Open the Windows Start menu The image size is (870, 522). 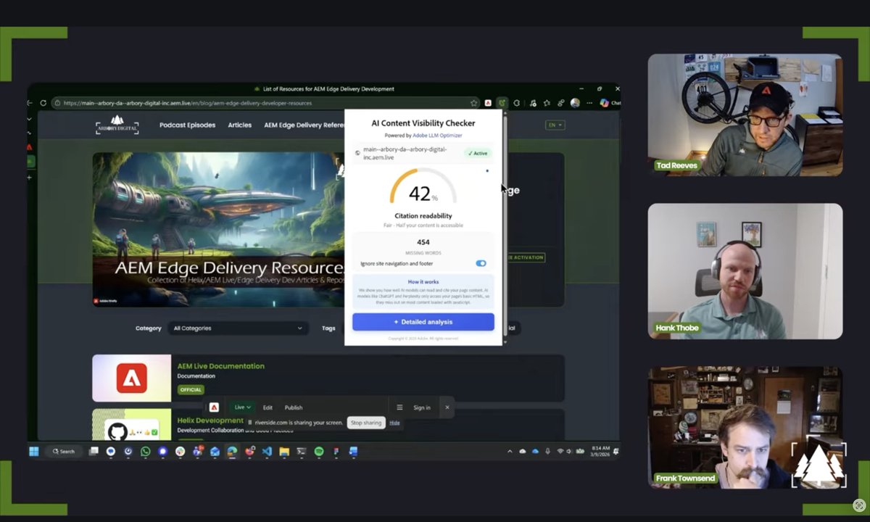(x=33, y=451)
